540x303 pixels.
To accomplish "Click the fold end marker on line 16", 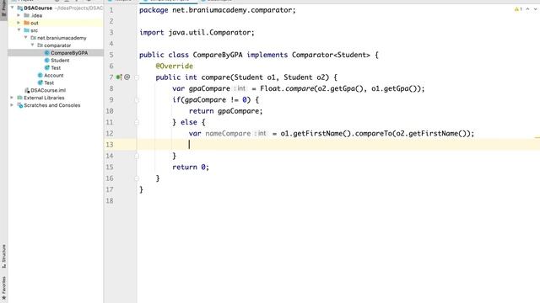I will click(137, 178).
